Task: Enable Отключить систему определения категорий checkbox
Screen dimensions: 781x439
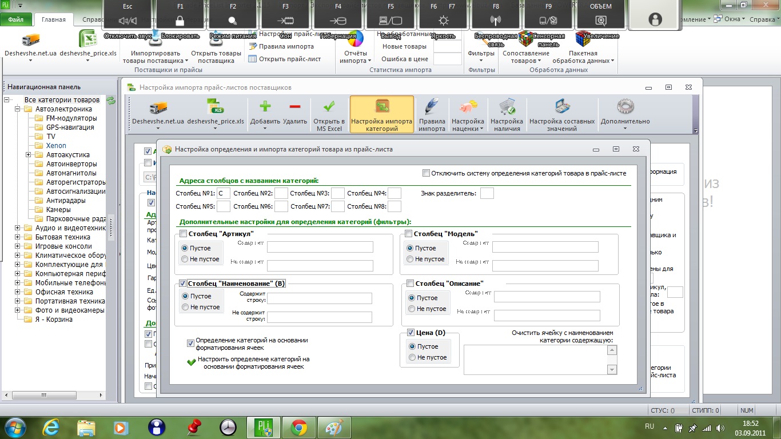Action: (x=426, y=173)
